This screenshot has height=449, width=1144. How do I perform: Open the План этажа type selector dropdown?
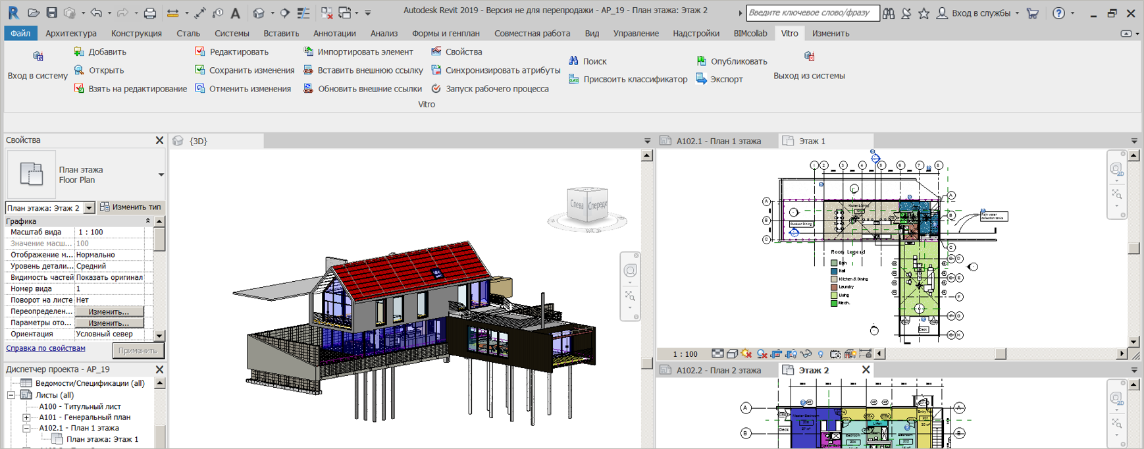[161, 175]
